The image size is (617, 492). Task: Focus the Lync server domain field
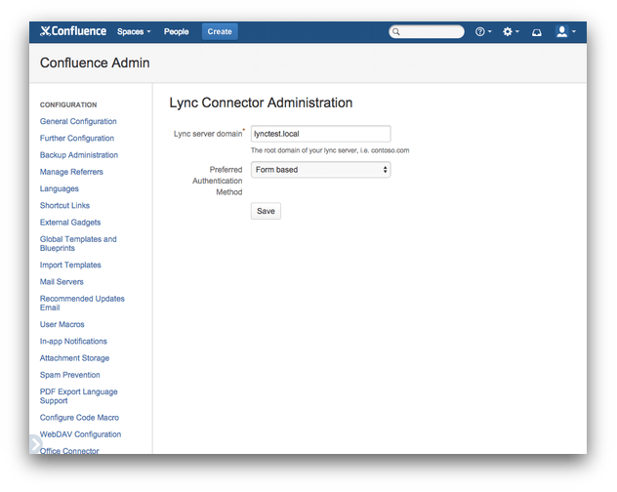pos(320,134)
